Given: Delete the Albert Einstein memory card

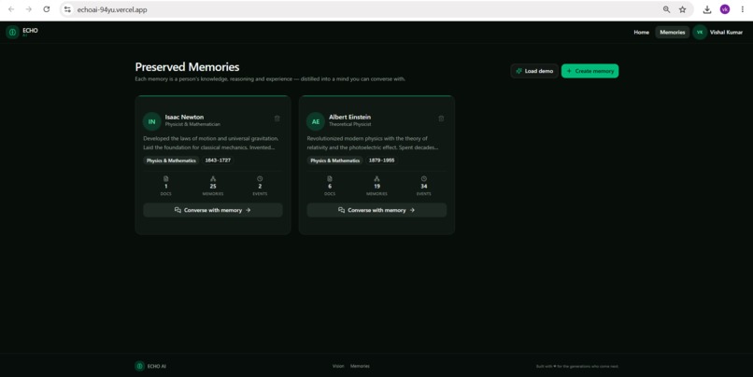Looking at the screenshot, I should click(441, 119).
